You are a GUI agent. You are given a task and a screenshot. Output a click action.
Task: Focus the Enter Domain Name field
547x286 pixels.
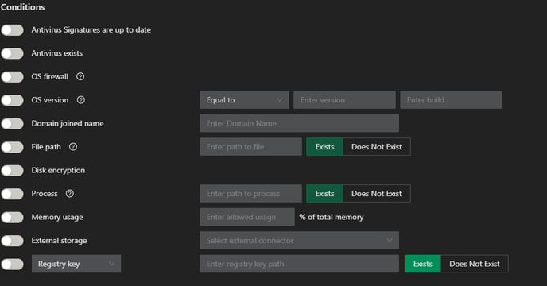click(299, 123)
